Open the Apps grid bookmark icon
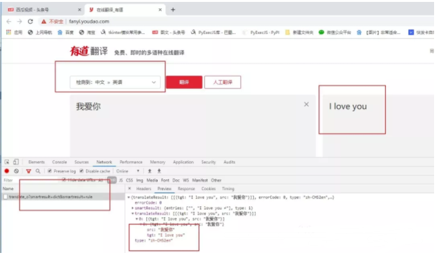This screenshot has width=436, height=276. [8, 33]
